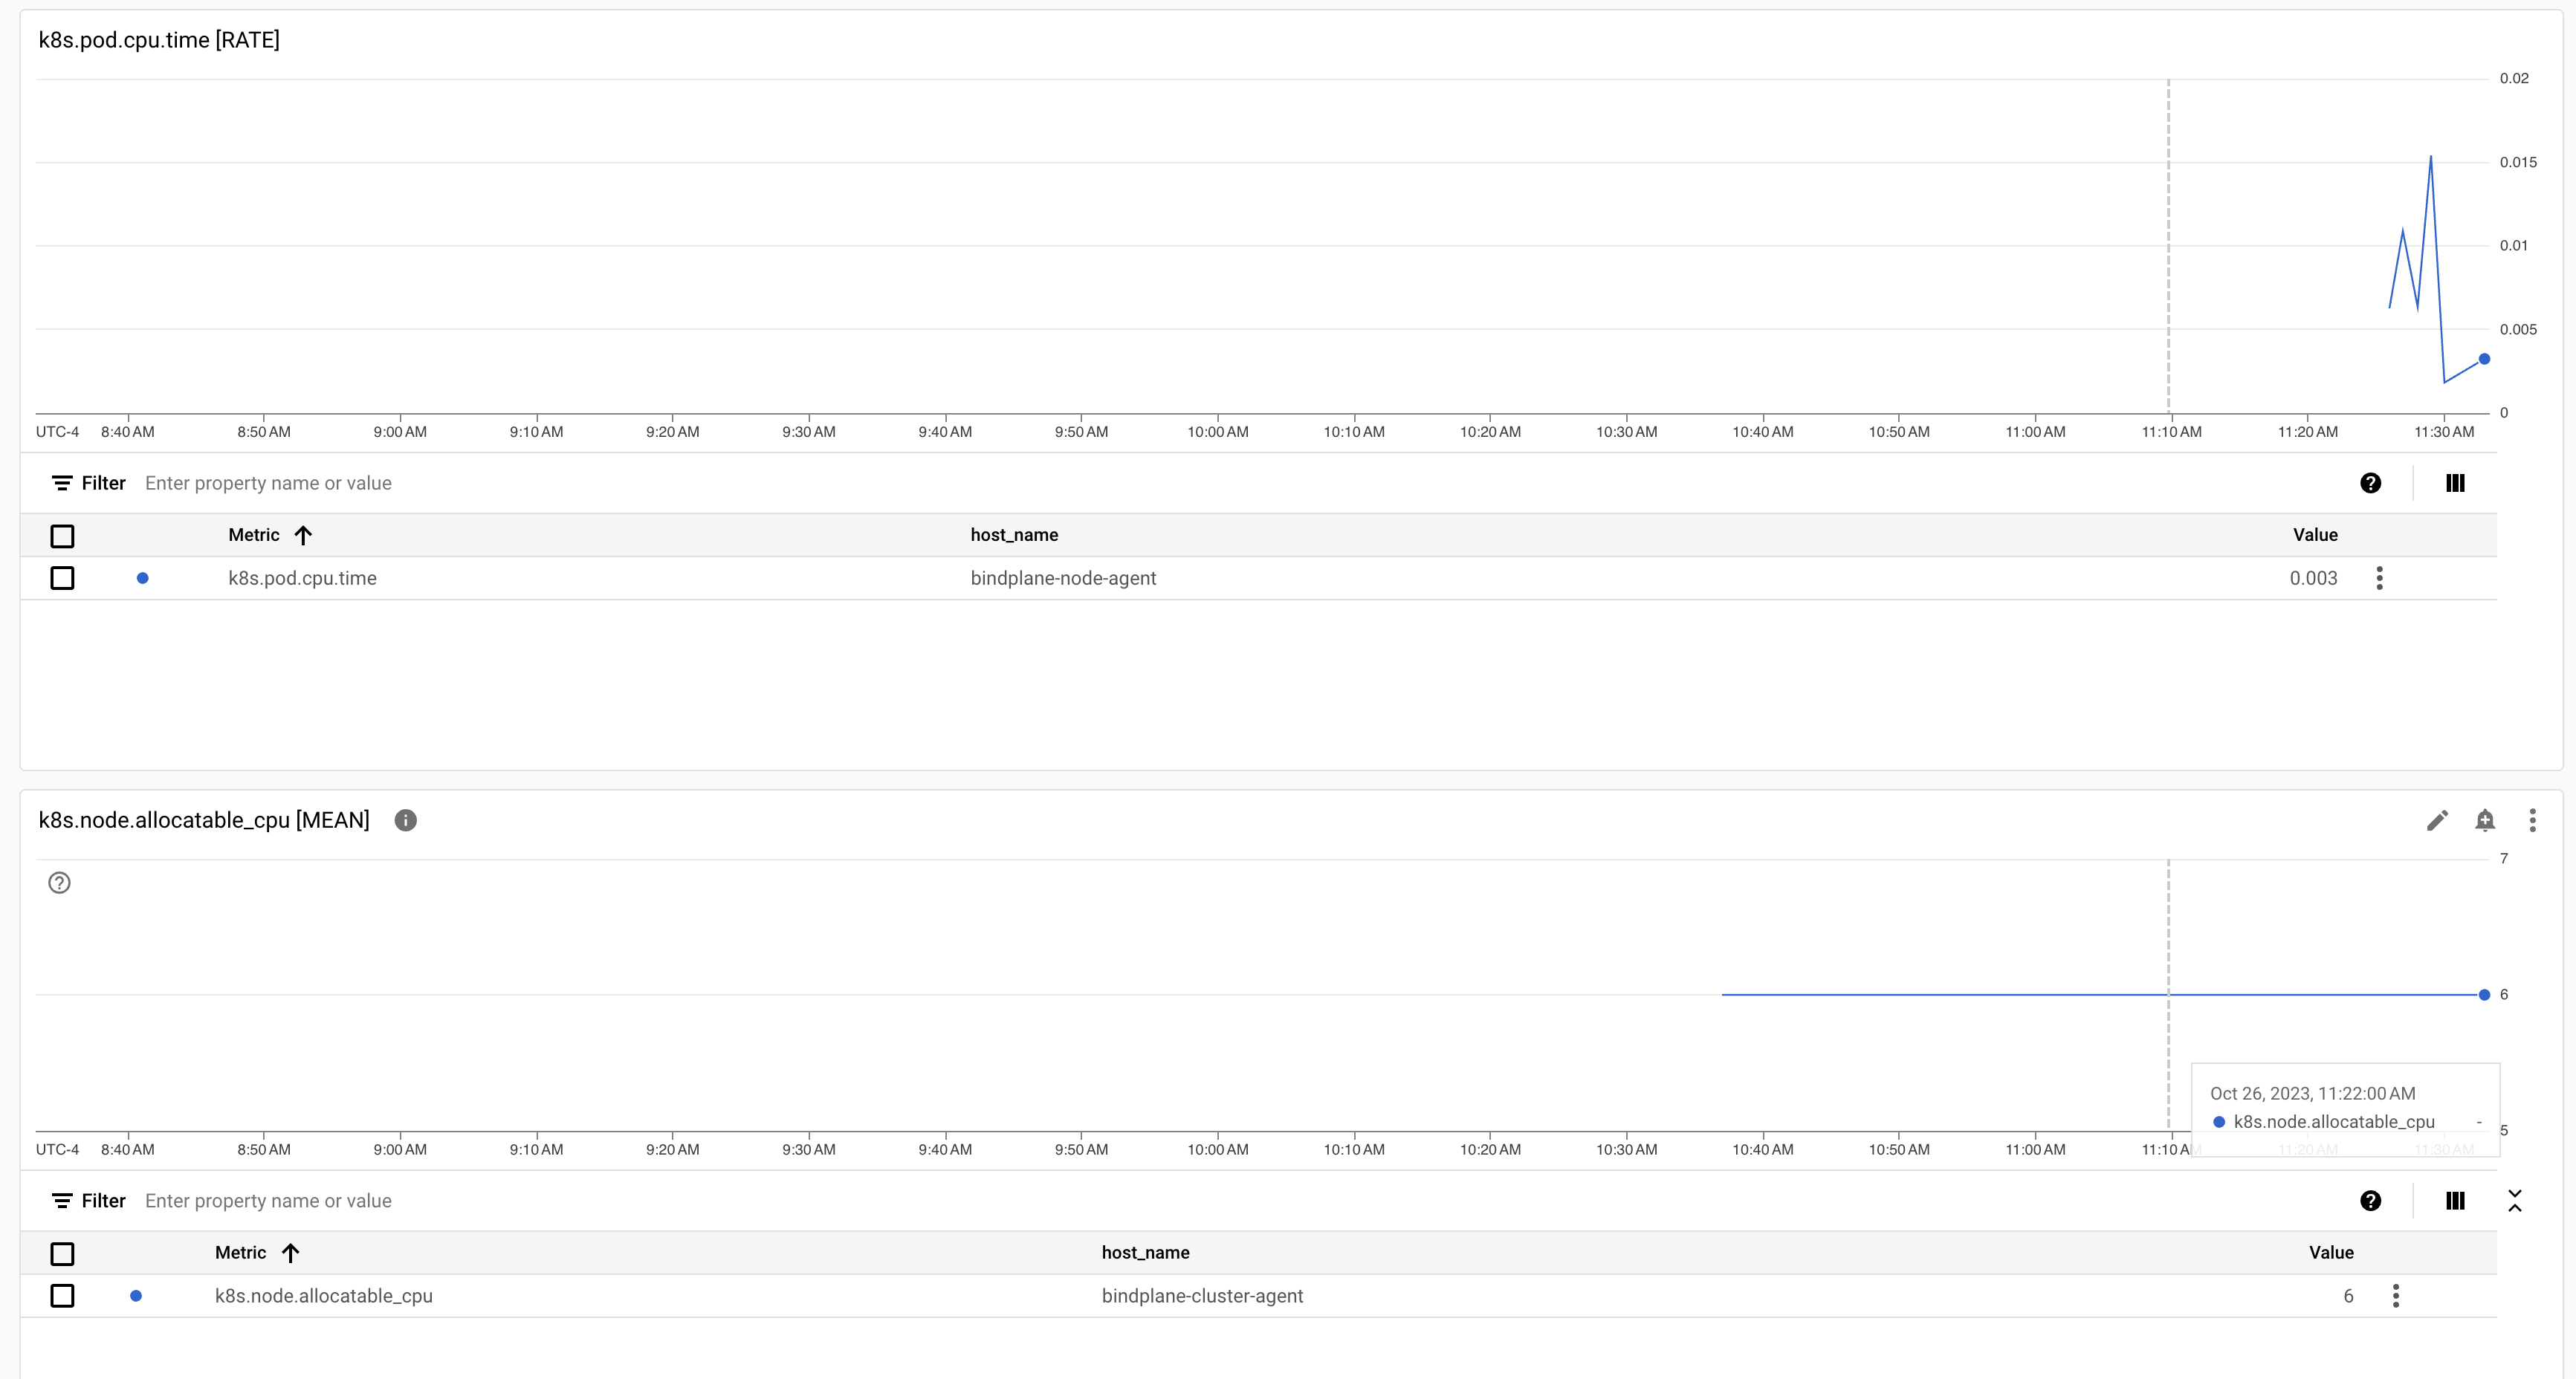Image resolution: width=2576 pixels, height=1379 pixels.
Task: Check the k8s.pod.cpu.time row checkbox
Action: tap(62, 578)
